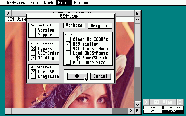
Task: Cancel the GEM-View options dialog
Action: coord(101,76)
